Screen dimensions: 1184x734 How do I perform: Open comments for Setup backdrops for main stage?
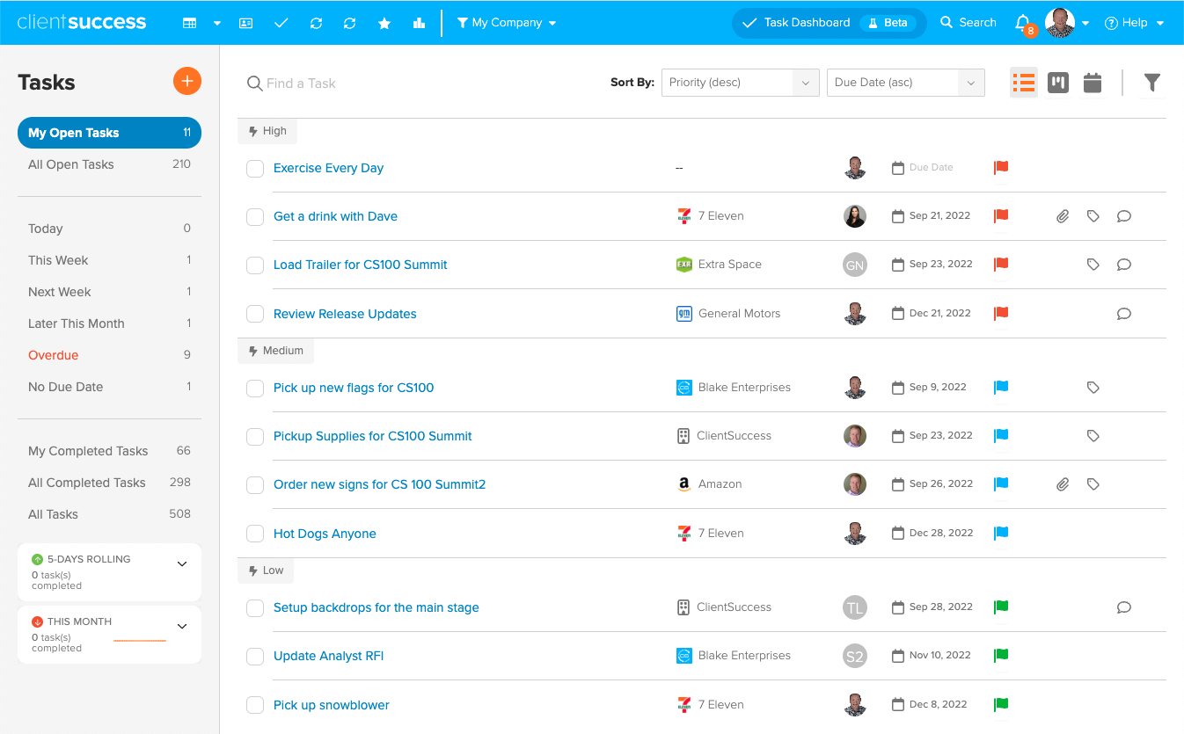point(1124,607)
